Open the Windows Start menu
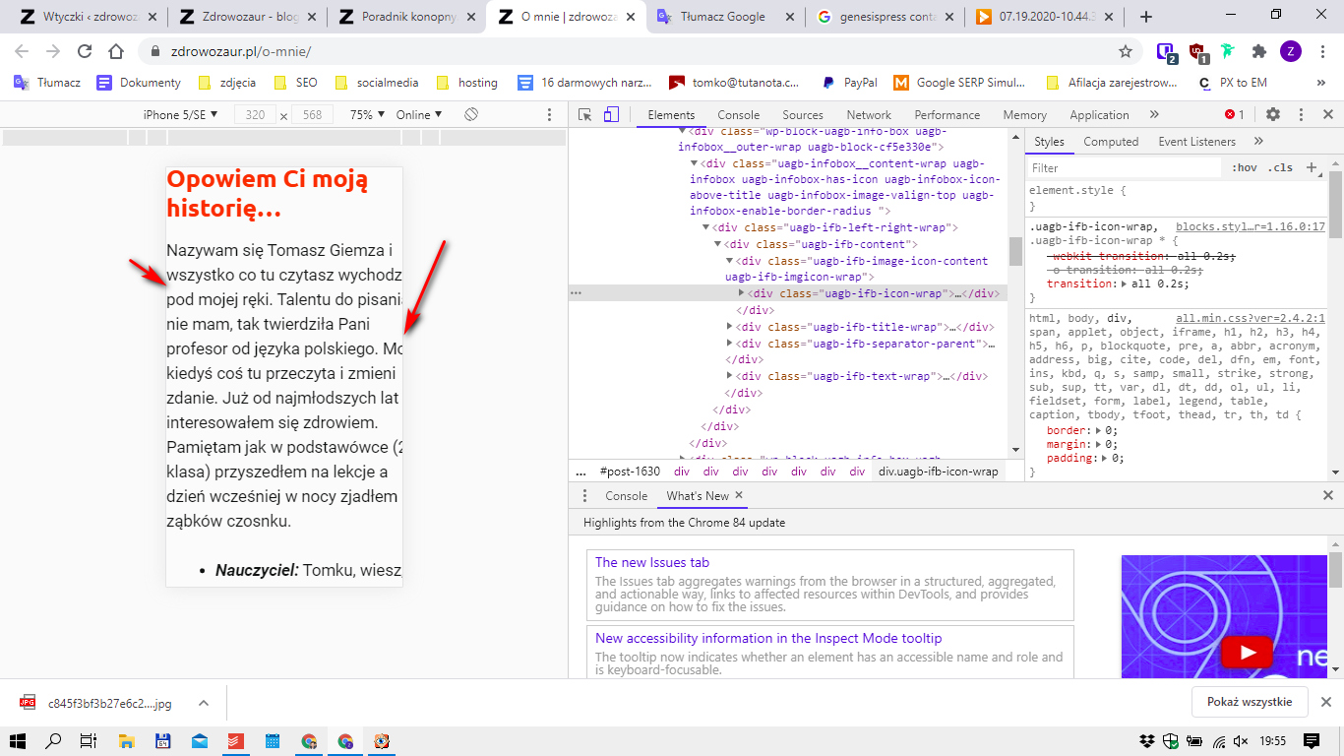The height and width of the screenshot is (756, 1344). click(x=18, y=741)
